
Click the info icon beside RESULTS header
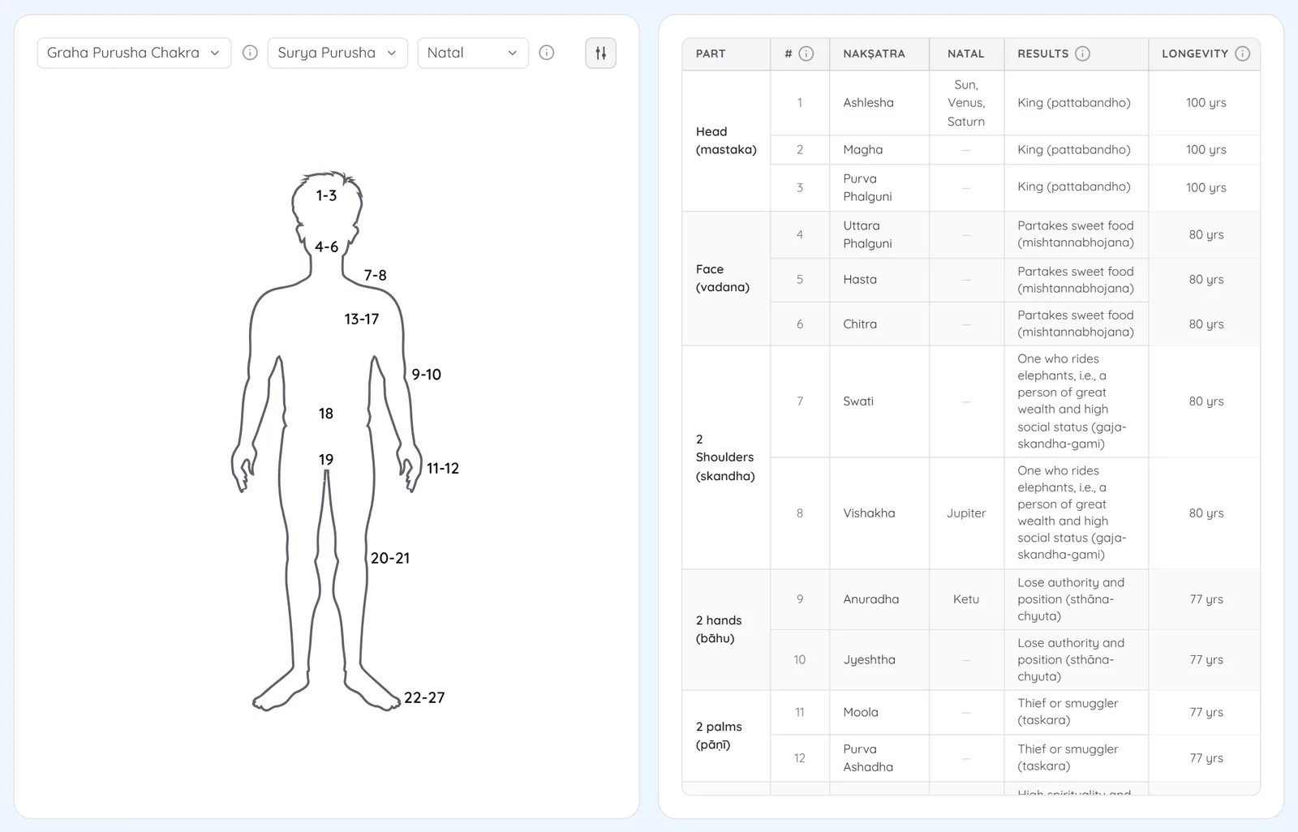tap(1082, 54)
